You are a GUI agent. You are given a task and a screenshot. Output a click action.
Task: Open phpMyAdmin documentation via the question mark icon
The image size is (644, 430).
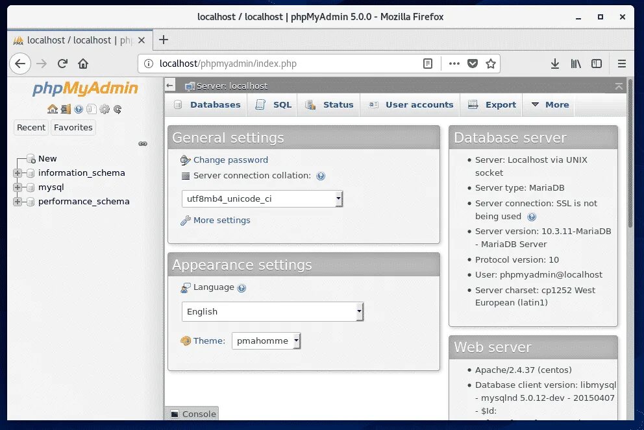(x=79, y=109)
